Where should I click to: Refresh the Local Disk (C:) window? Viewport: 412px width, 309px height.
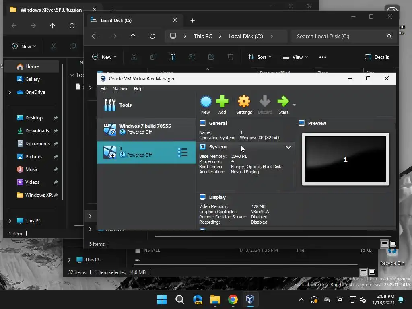click(x=152, y=36)
